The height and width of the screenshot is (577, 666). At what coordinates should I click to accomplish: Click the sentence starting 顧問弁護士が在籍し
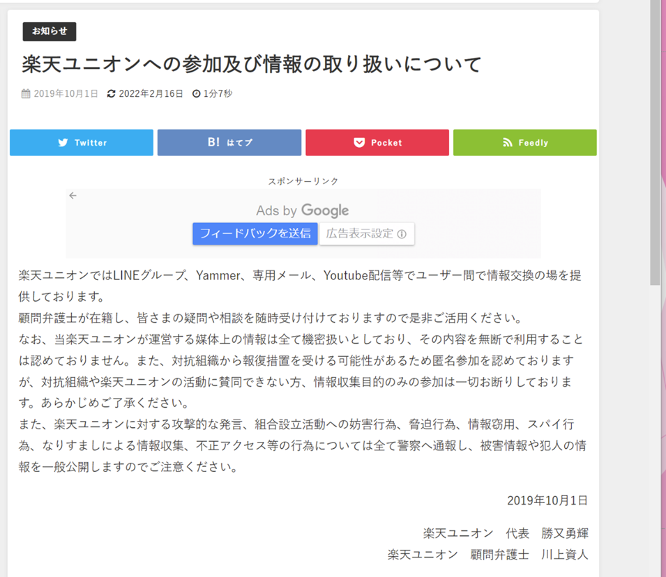click(270, 318)
